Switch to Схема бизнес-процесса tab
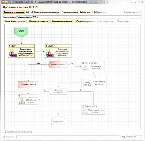Screen dimensions: 145x141 15,21
